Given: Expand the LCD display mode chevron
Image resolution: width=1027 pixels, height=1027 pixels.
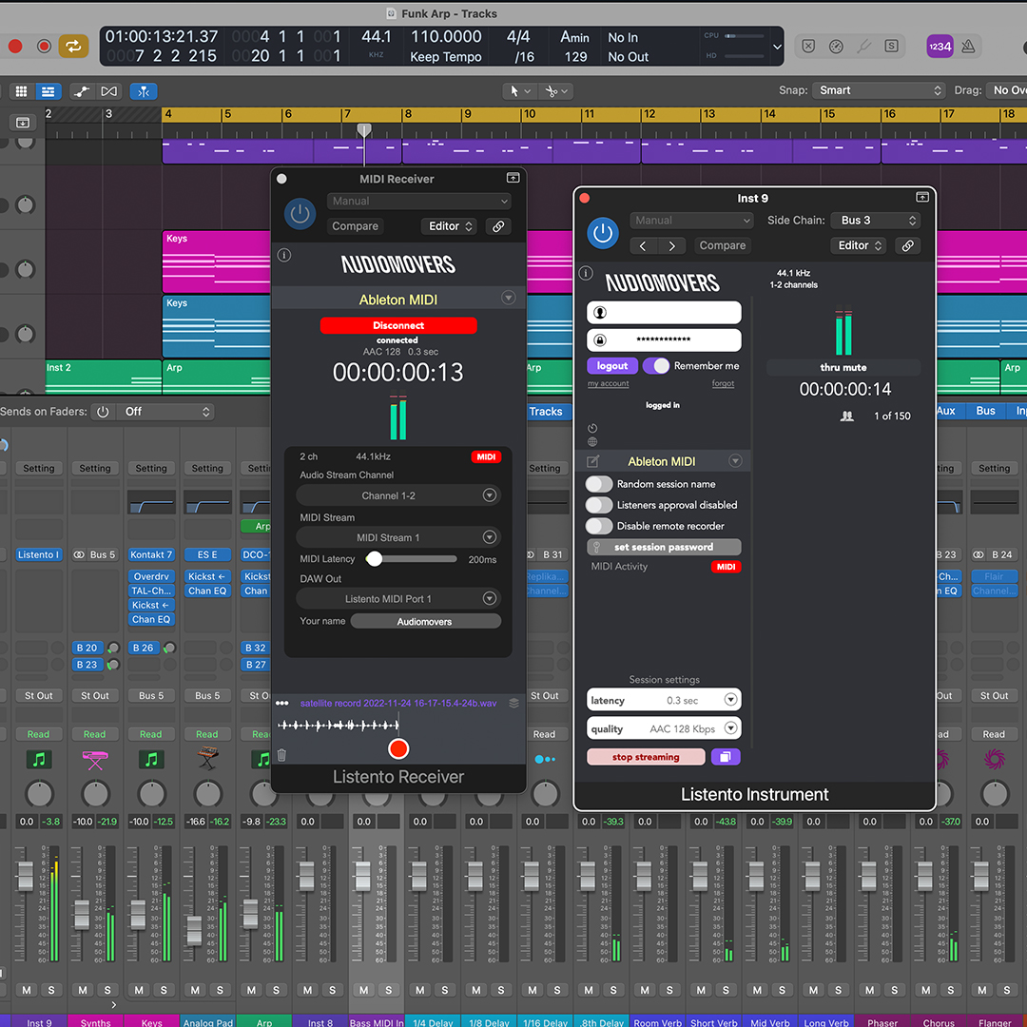Looking at the screenshot, I should [777, 48].
